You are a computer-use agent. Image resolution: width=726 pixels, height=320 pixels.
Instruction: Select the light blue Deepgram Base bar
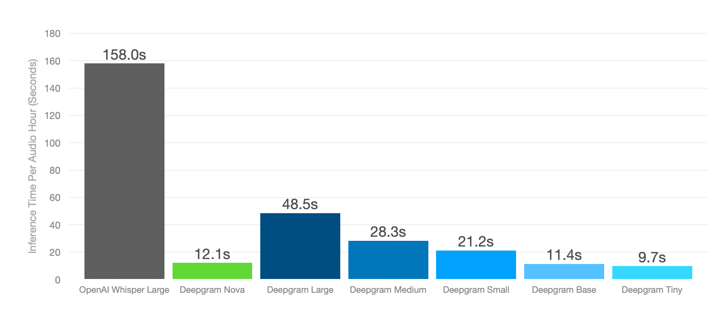[564, 271]
